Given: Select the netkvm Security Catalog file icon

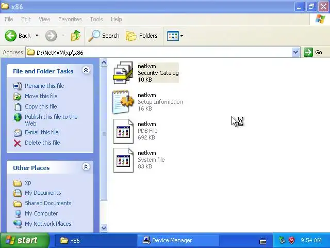Looking at the screenshot, I should click(123, 73).
